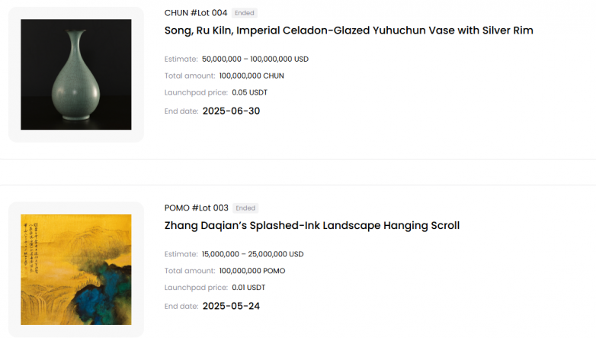596x338 pixels.
Task: Open the Ru Kiln vase thumbnail image
Action: pos(75,74)
